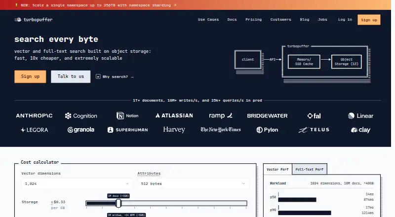
Task: Switch to the Vector Perf tab
Action: point(277,170)
